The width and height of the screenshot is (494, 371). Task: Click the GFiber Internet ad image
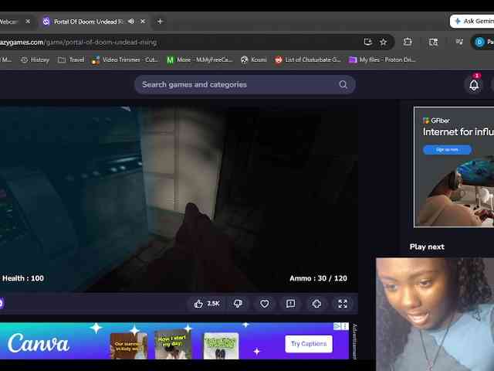(454, 167)
